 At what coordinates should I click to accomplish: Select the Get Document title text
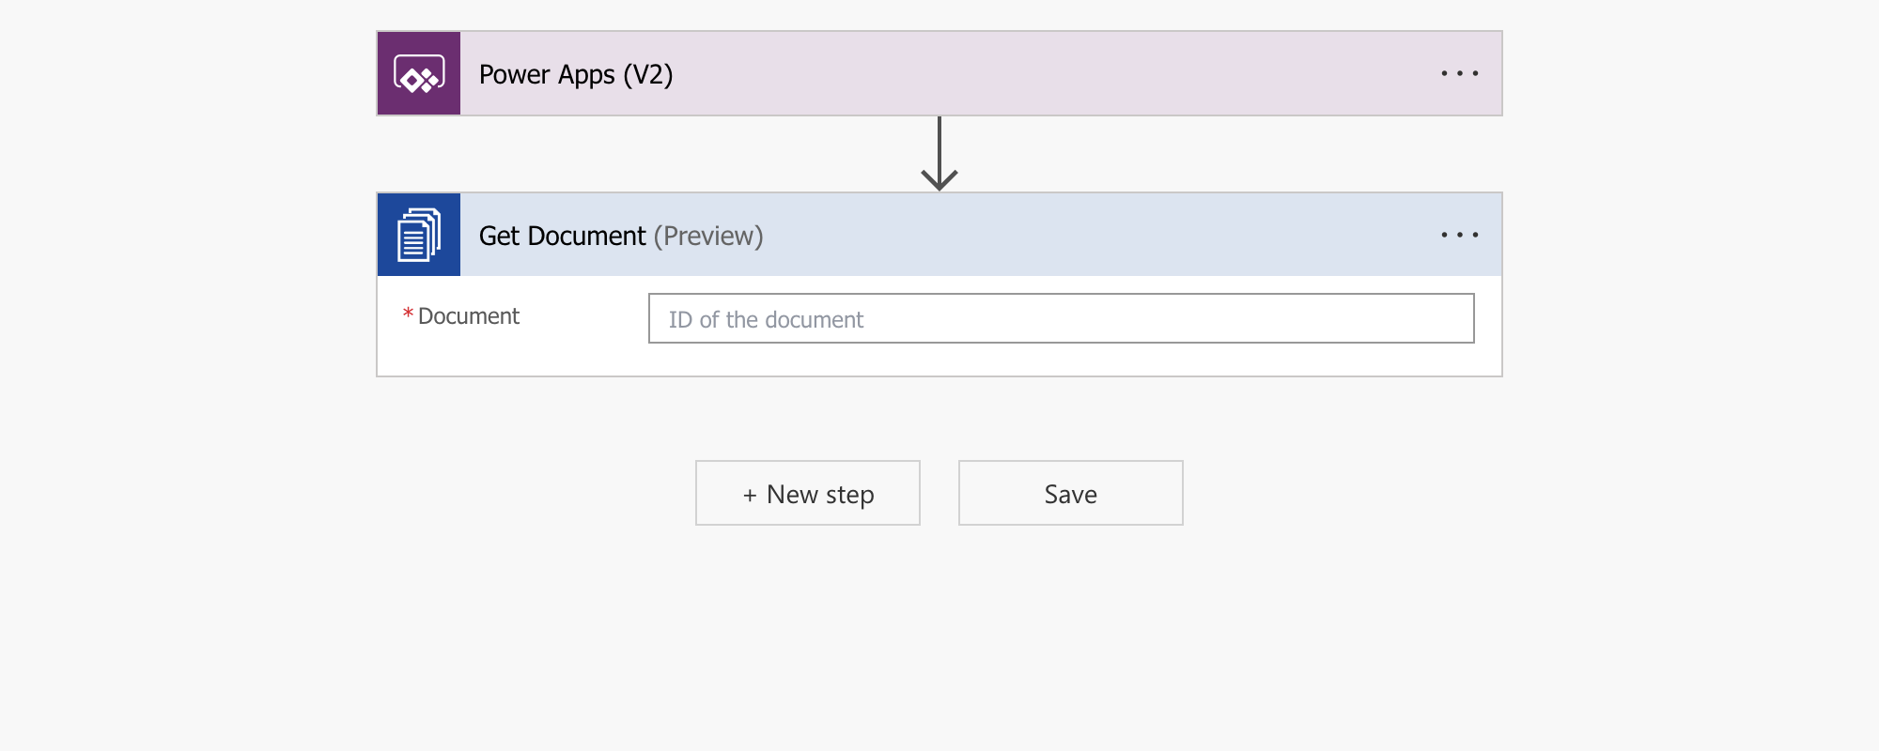point(562,236)
